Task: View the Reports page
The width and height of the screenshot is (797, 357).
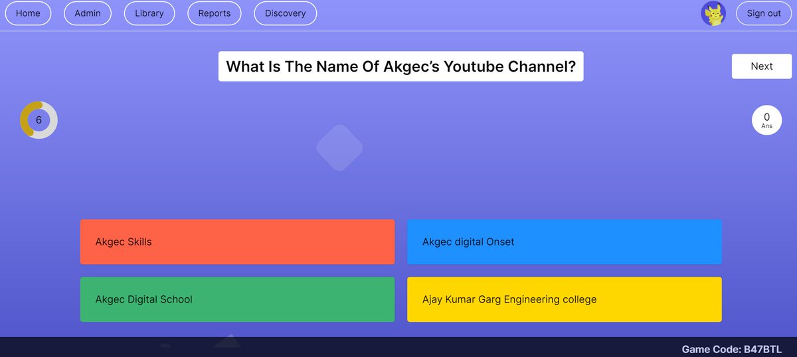Action: point(215,13)
